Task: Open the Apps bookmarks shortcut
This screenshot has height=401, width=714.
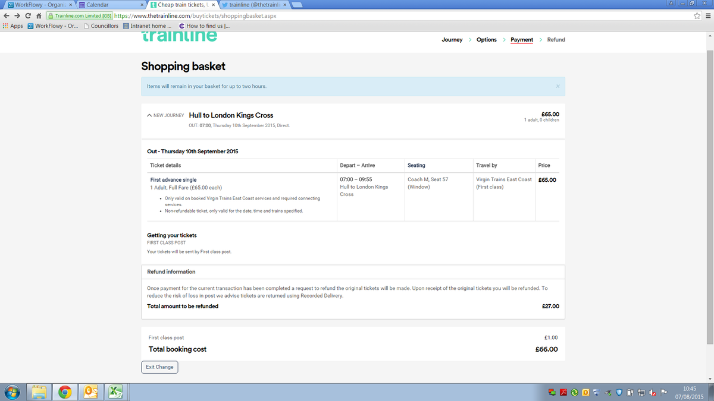Action: 12,26
